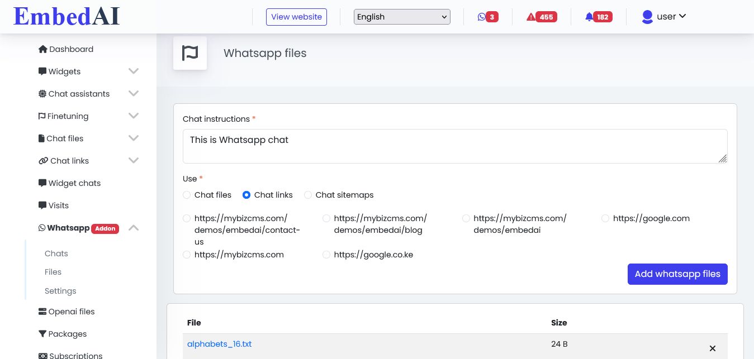Expand the Widgets sidebar section
The height and width of the screenshot is (359, 754).
coord(133,71)
